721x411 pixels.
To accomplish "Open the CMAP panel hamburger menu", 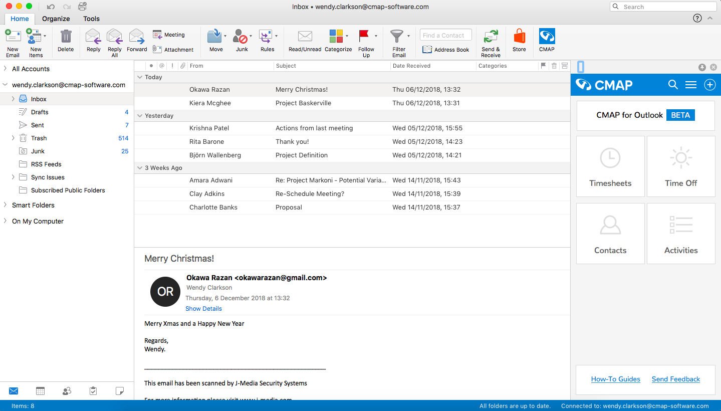I will pyautogui.click(x=691, y=85).
